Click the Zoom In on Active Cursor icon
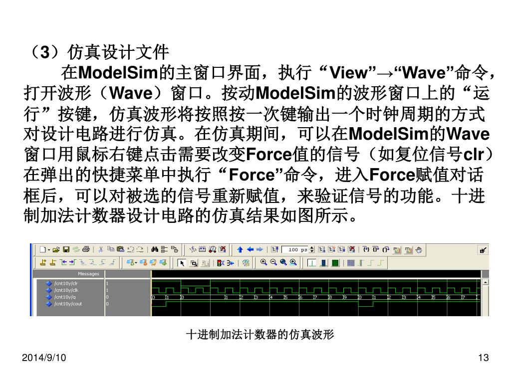 [293, 262]
